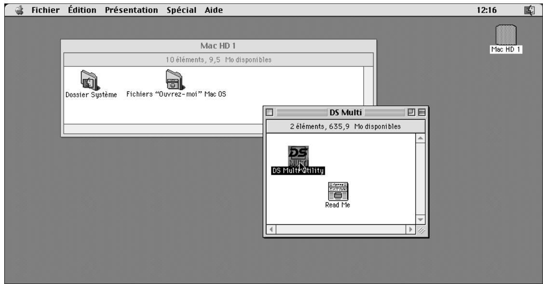Screen dimensions: 543x284
Task: Click the scroll up arrow in DS Multi window
Action: tap(421, 138)
